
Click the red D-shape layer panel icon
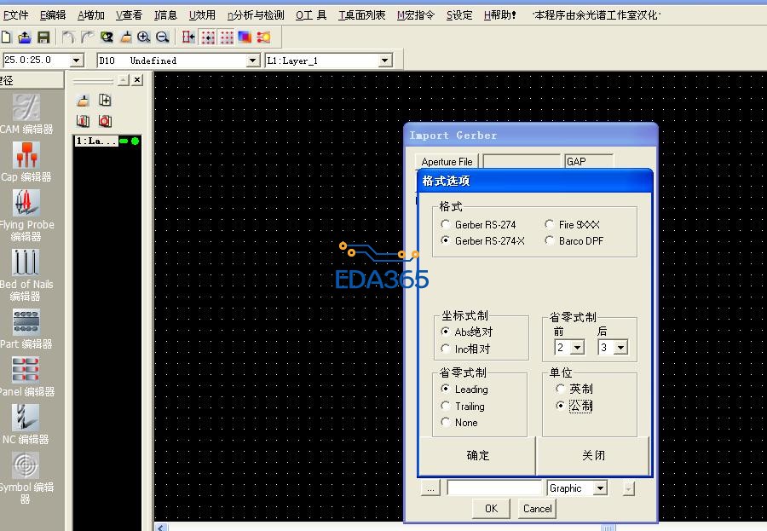(84, 121)
